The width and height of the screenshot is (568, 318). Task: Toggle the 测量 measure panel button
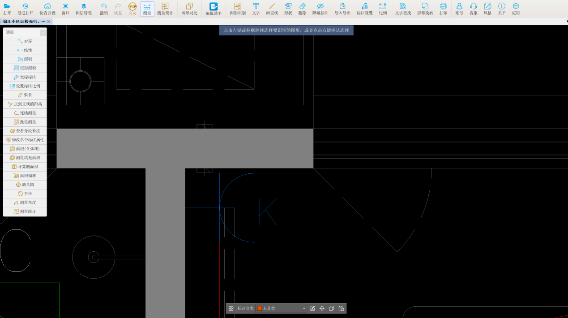click(147, 9)
